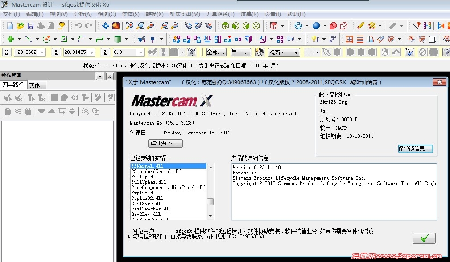
Task: Confirm the About dialog with green checkmark
Action: [424, 238]
